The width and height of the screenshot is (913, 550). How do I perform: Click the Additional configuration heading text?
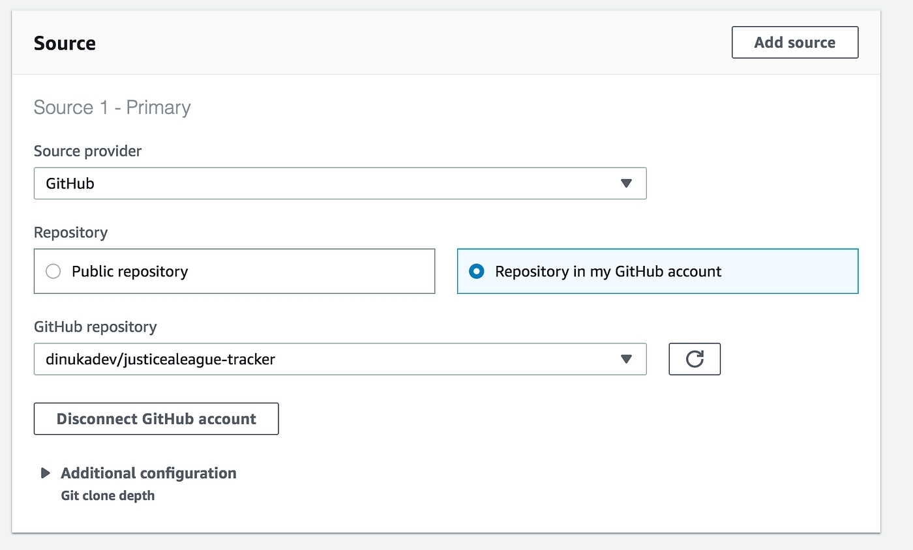(x=148, y=473)
